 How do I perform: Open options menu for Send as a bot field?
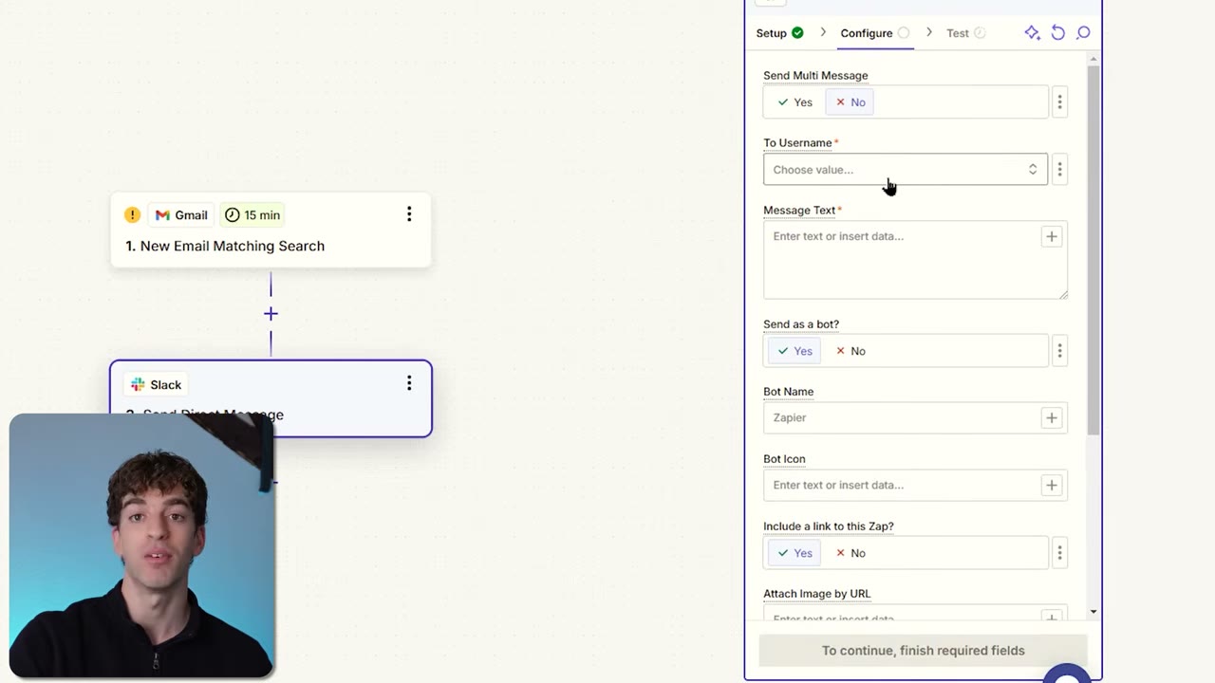coord(1060,351)
